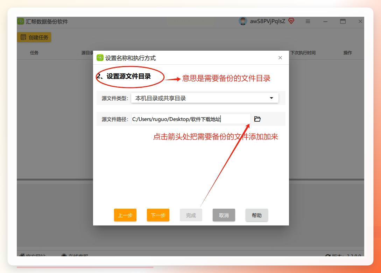The height and width of the screenshot is (273, 381).
Task: Minimize the main backup window
Action: pyautogui.click(x=325, y=21)
